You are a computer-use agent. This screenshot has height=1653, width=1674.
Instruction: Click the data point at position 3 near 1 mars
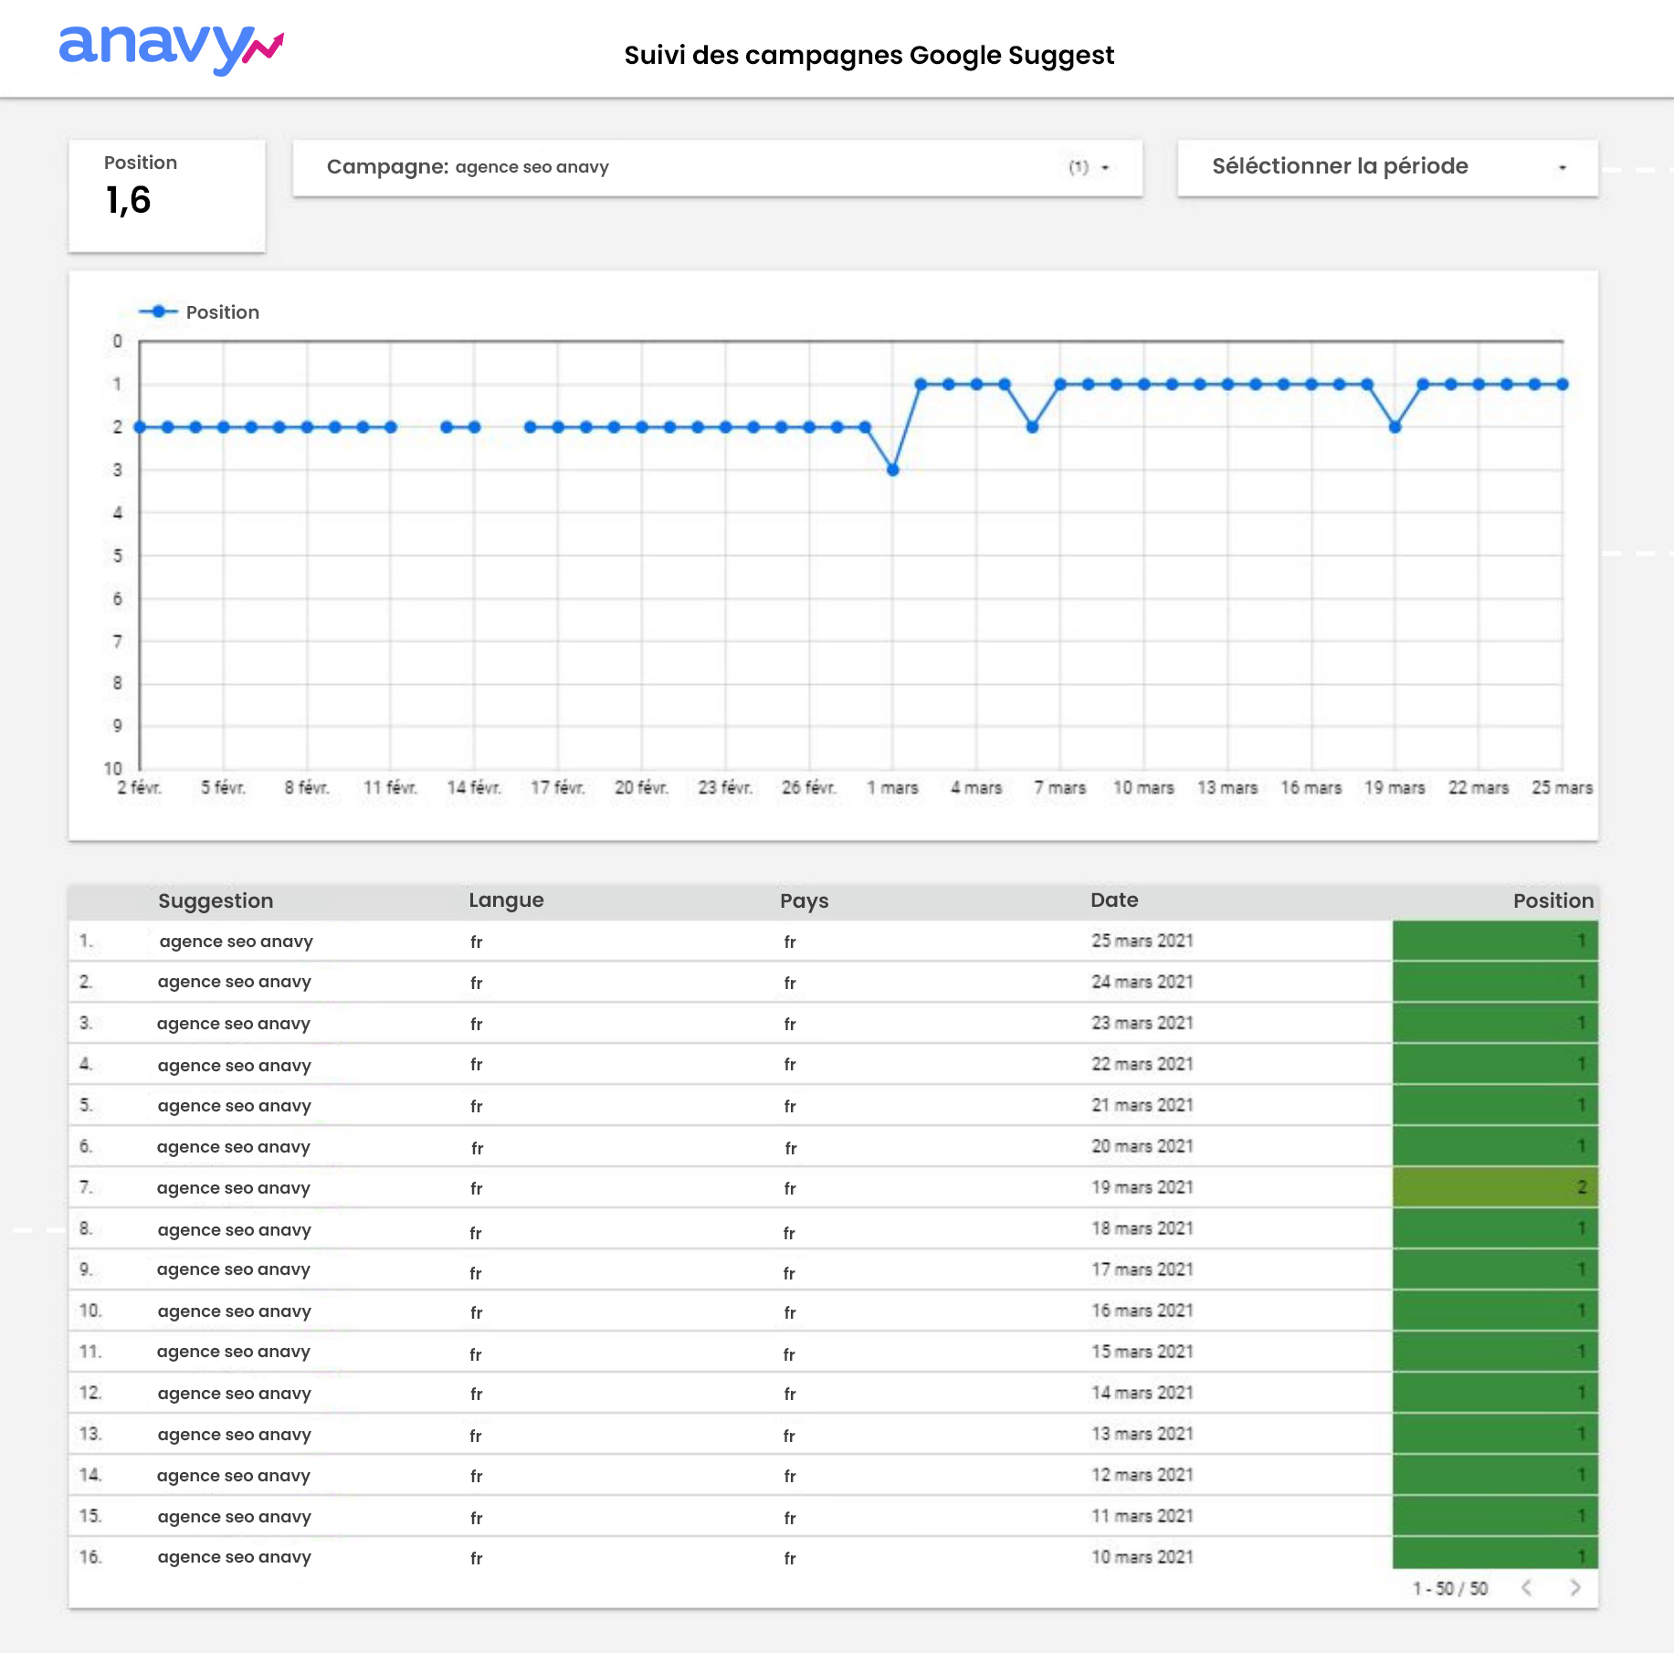(893, 469)
